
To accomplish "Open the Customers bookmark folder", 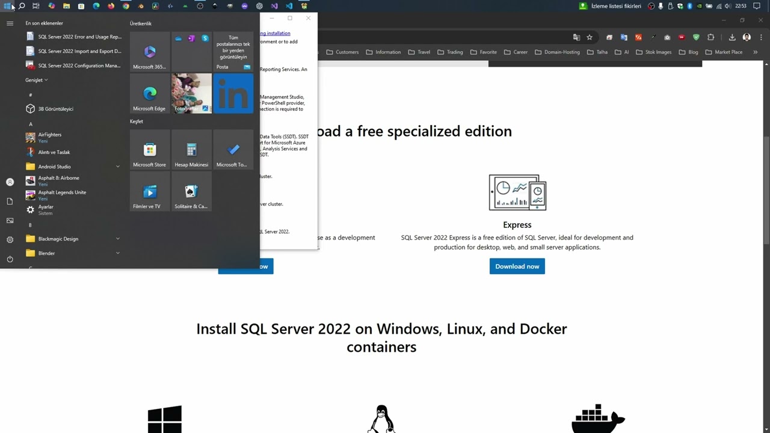I will [x=342, y=52].
